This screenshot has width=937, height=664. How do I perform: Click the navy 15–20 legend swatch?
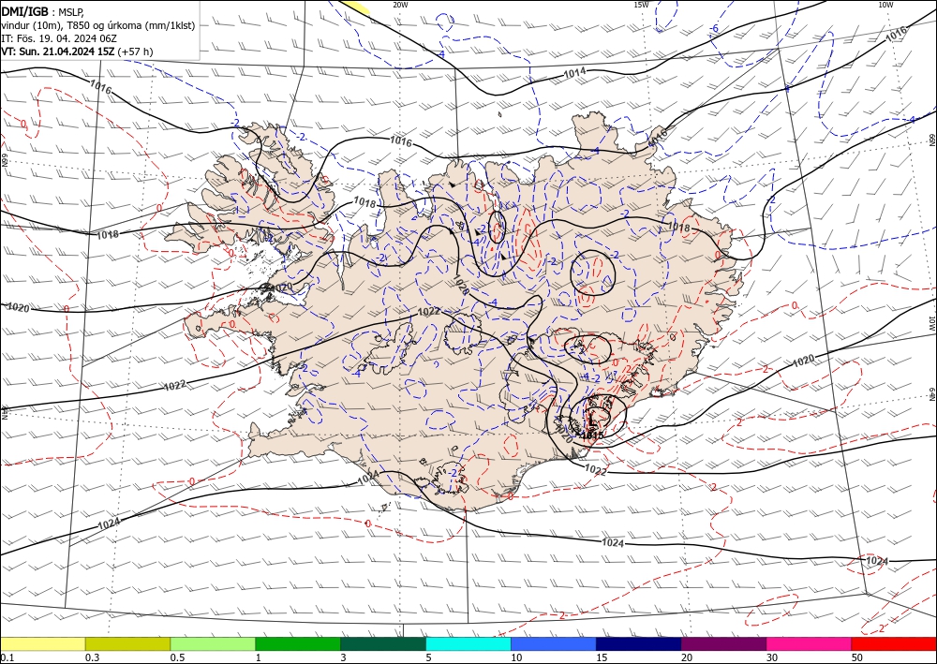point(639,643)
